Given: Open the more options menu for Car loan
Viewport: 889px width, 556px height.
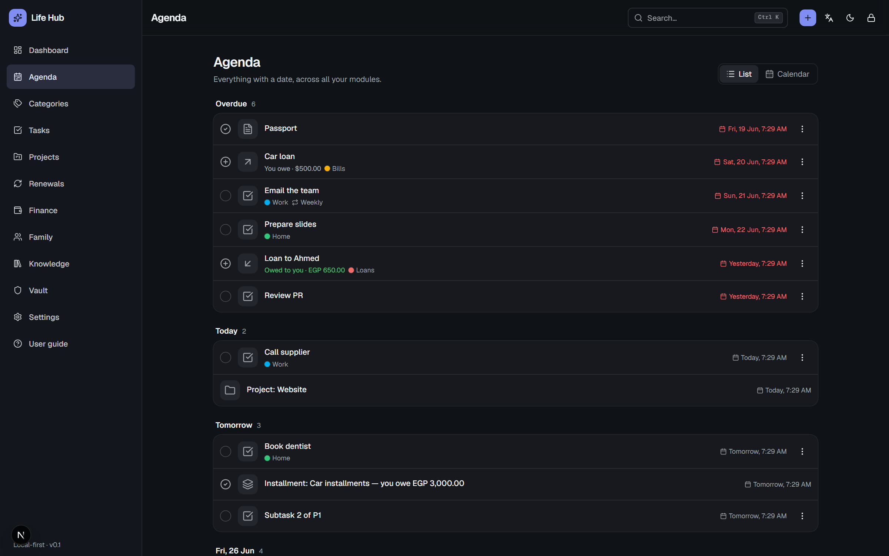Looking at the screenshot, I should 802,162.
